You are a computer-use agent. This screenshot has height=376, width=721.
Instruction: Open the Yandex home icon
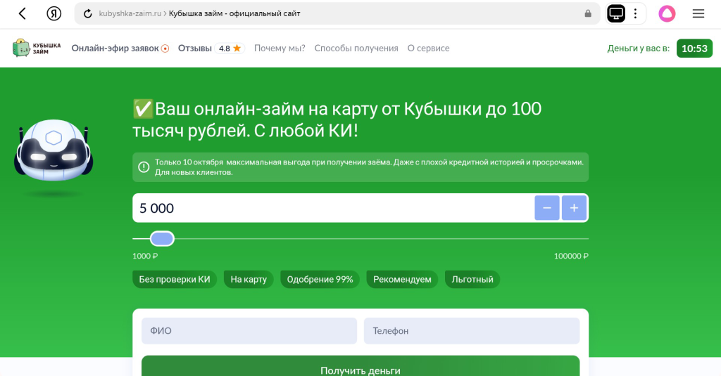54,13
